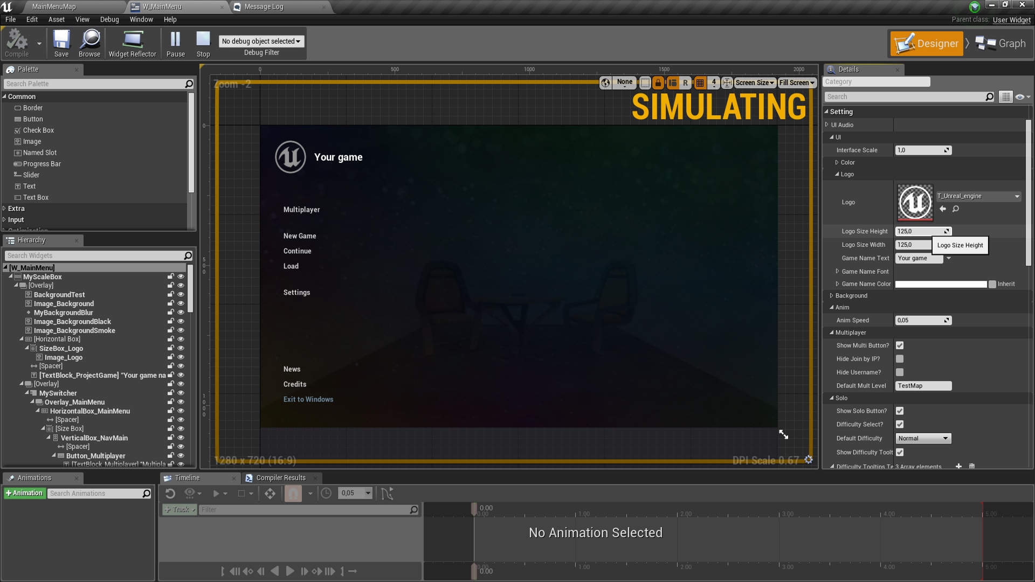Open the Screen Size dropdown
The width and height of the screenshot is (1035, 582).
754,82
